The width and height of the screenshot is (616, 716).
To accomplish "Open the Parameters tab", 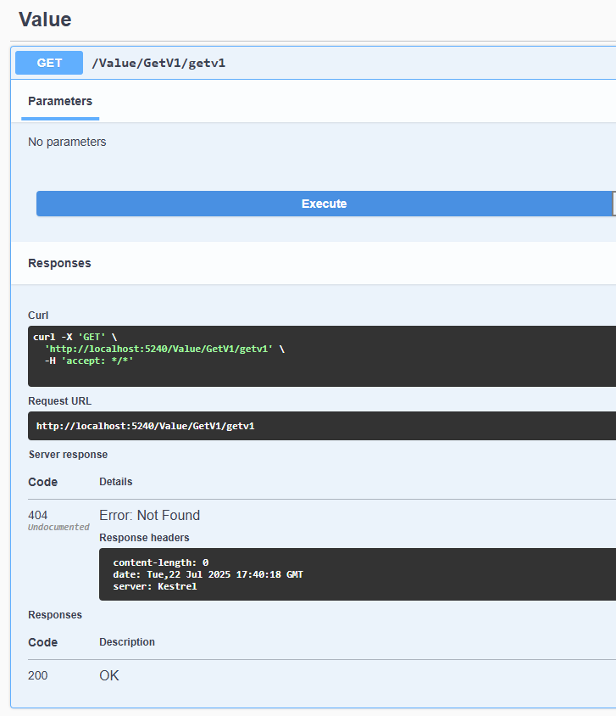I will pyautogui.click(x=60, y=101).
